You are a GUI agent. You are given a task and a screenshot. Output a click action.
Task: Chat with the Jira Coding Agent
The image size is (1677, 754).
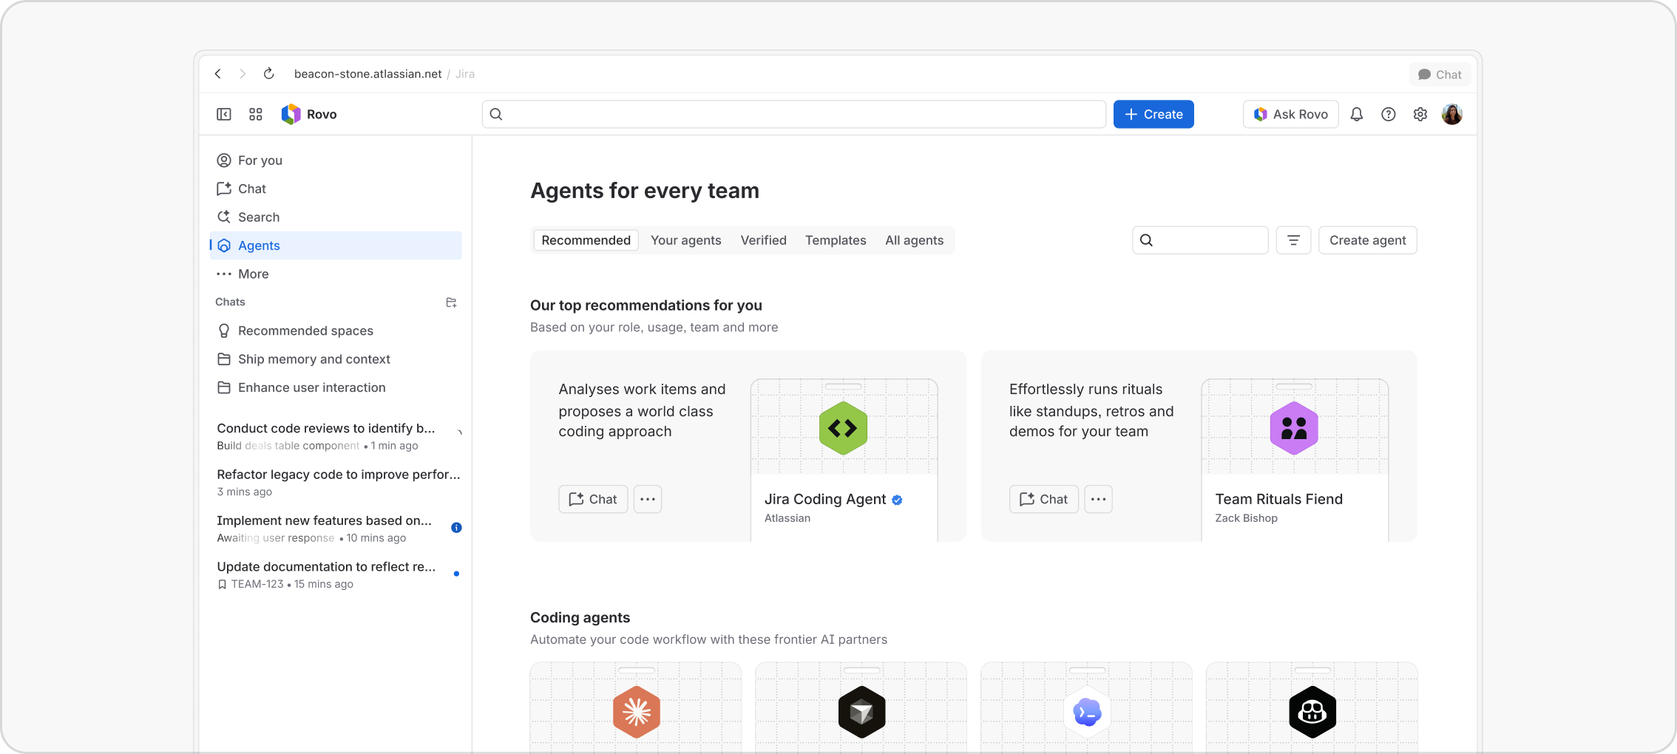tap(593, 499)
